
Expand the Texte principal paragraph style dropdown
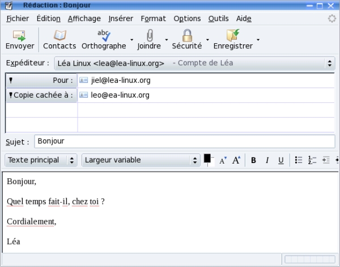[41, 160]
